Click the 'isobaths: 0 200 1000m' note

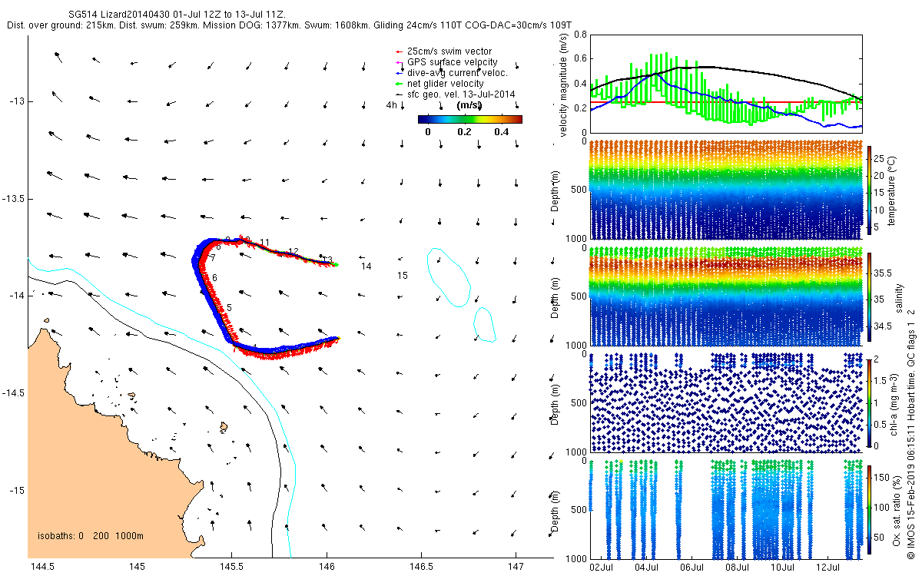coord(90,536)
